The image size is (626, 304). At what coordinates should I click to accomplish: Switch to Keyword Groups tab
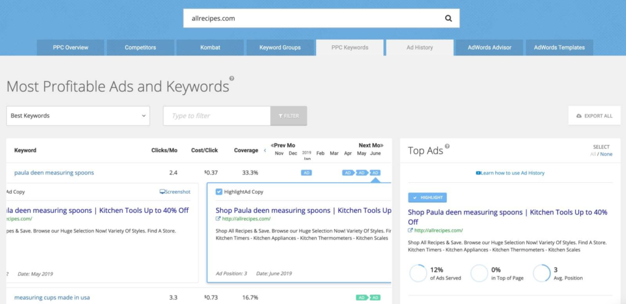[x=280, y=48]
